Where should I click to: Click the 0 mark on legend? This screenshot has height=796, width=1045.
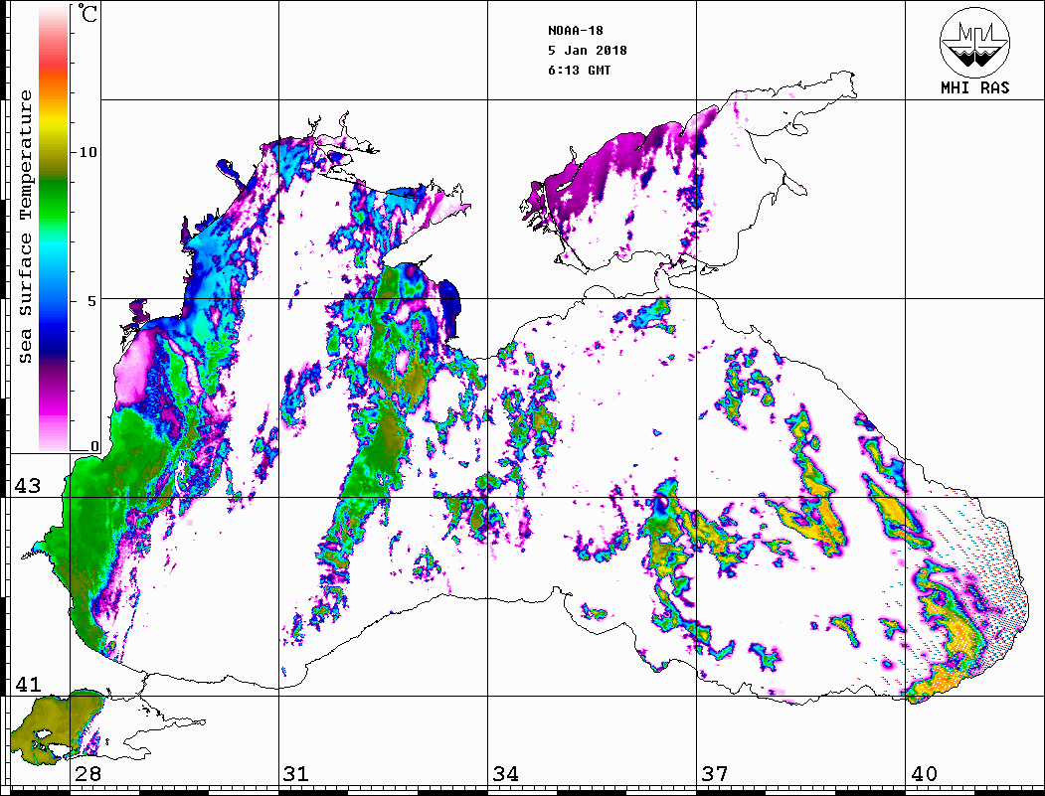(x=94, y=446)
